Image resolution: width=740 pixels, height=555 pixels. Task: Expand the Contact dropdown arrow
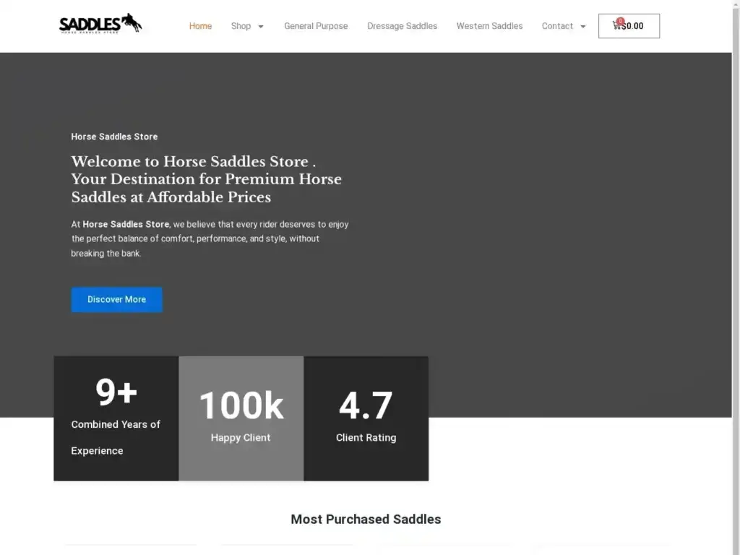tap(583, 27)
